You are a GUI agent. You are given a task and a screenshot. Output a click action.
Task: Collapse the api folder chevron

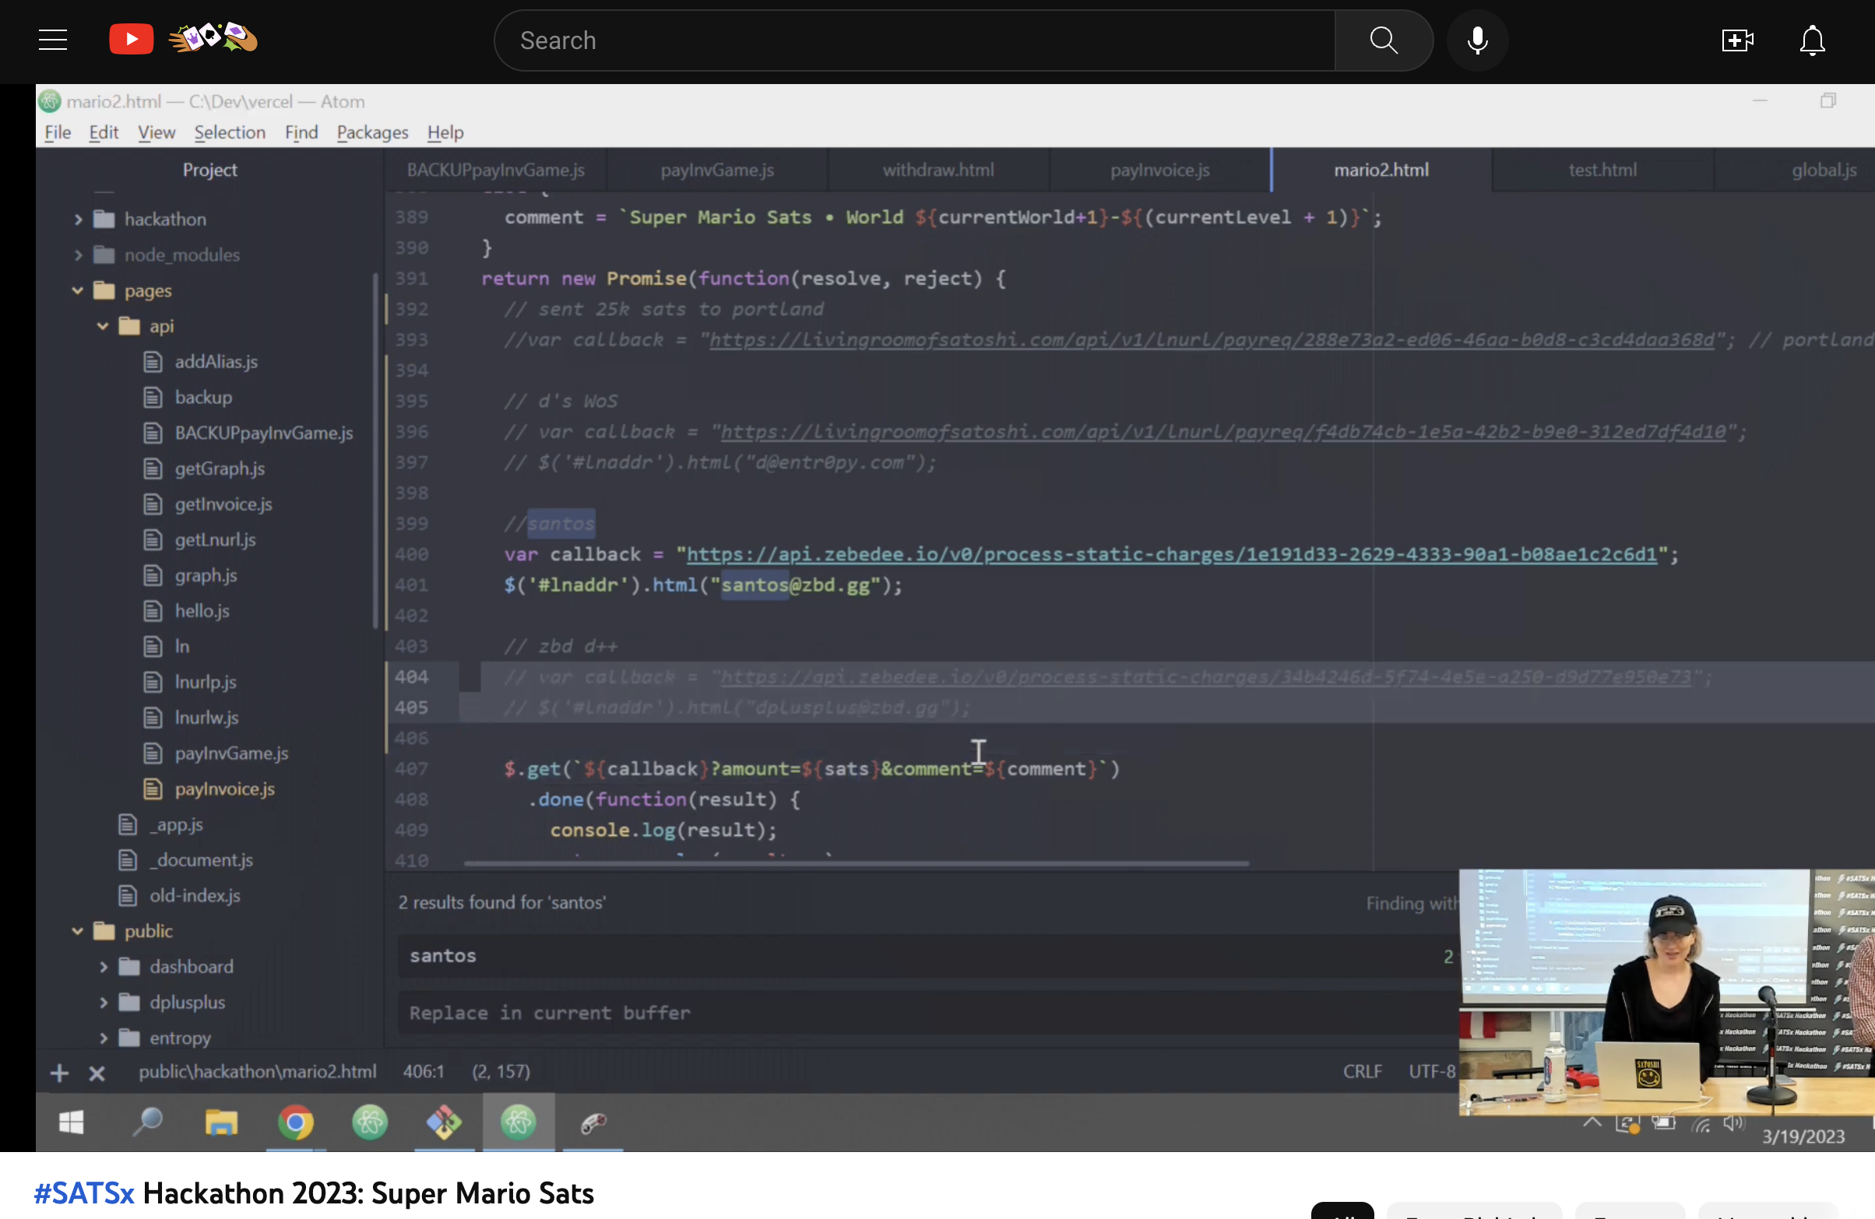[104, 326]
